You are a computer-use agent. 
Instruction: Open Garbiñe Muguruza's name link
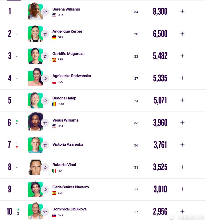point(68,54)
